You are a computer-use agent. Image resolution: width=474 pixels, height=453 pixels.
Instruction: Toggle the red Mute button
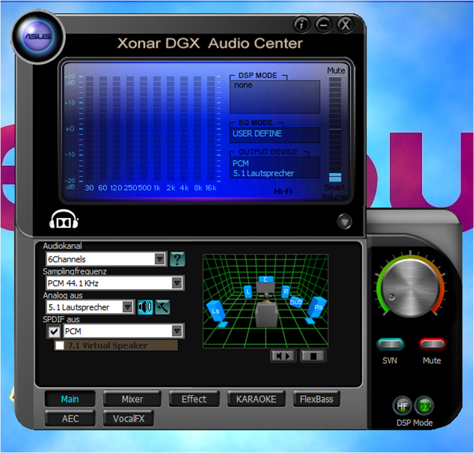432,344
